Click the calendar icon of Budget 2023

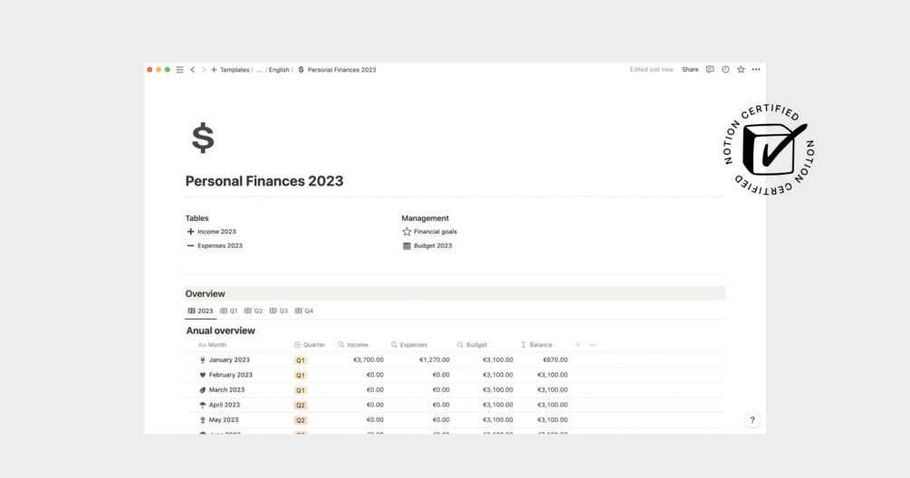(407, 246)
